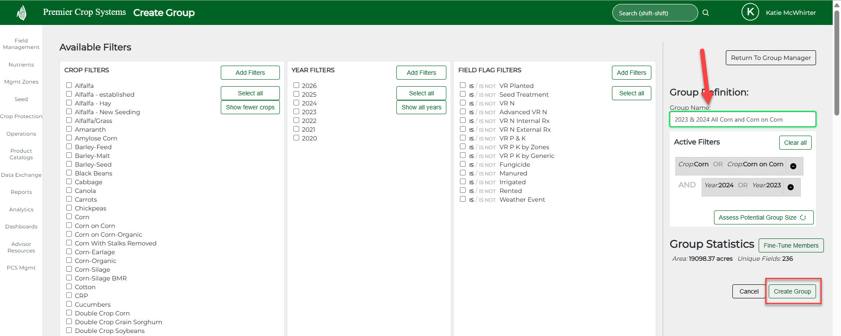
Task: Open Data Exchange sidebar item
Action: click(21, 175)
